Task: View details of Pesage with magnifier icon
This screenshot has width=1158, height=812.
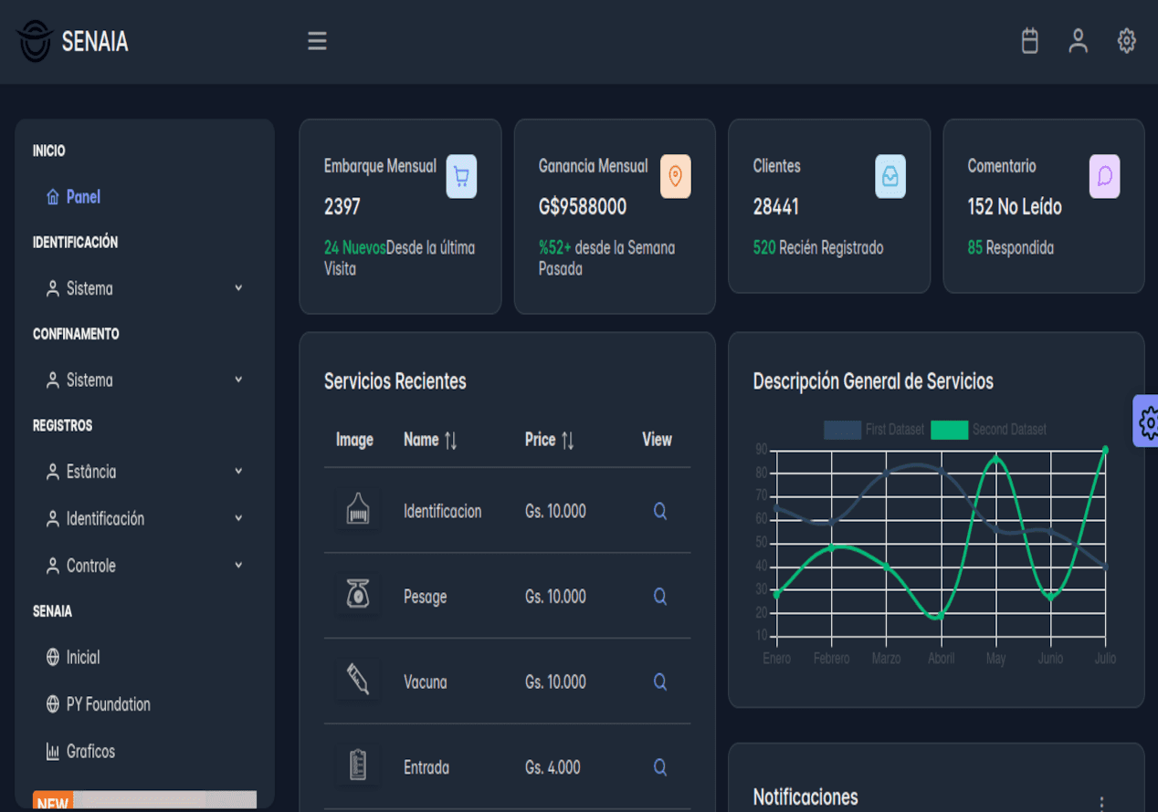Action: tap(659, 597)
